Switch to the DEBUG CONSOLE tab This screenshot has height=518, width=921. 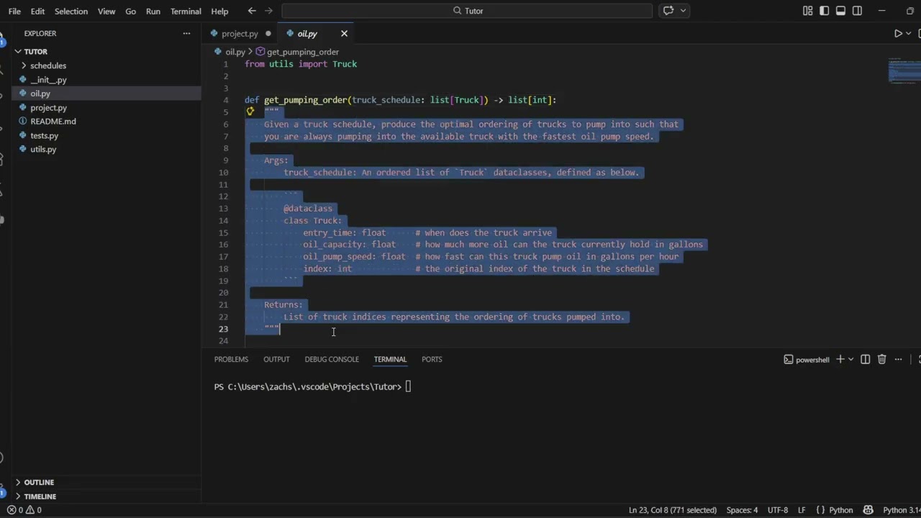click(x=332, y=359)
